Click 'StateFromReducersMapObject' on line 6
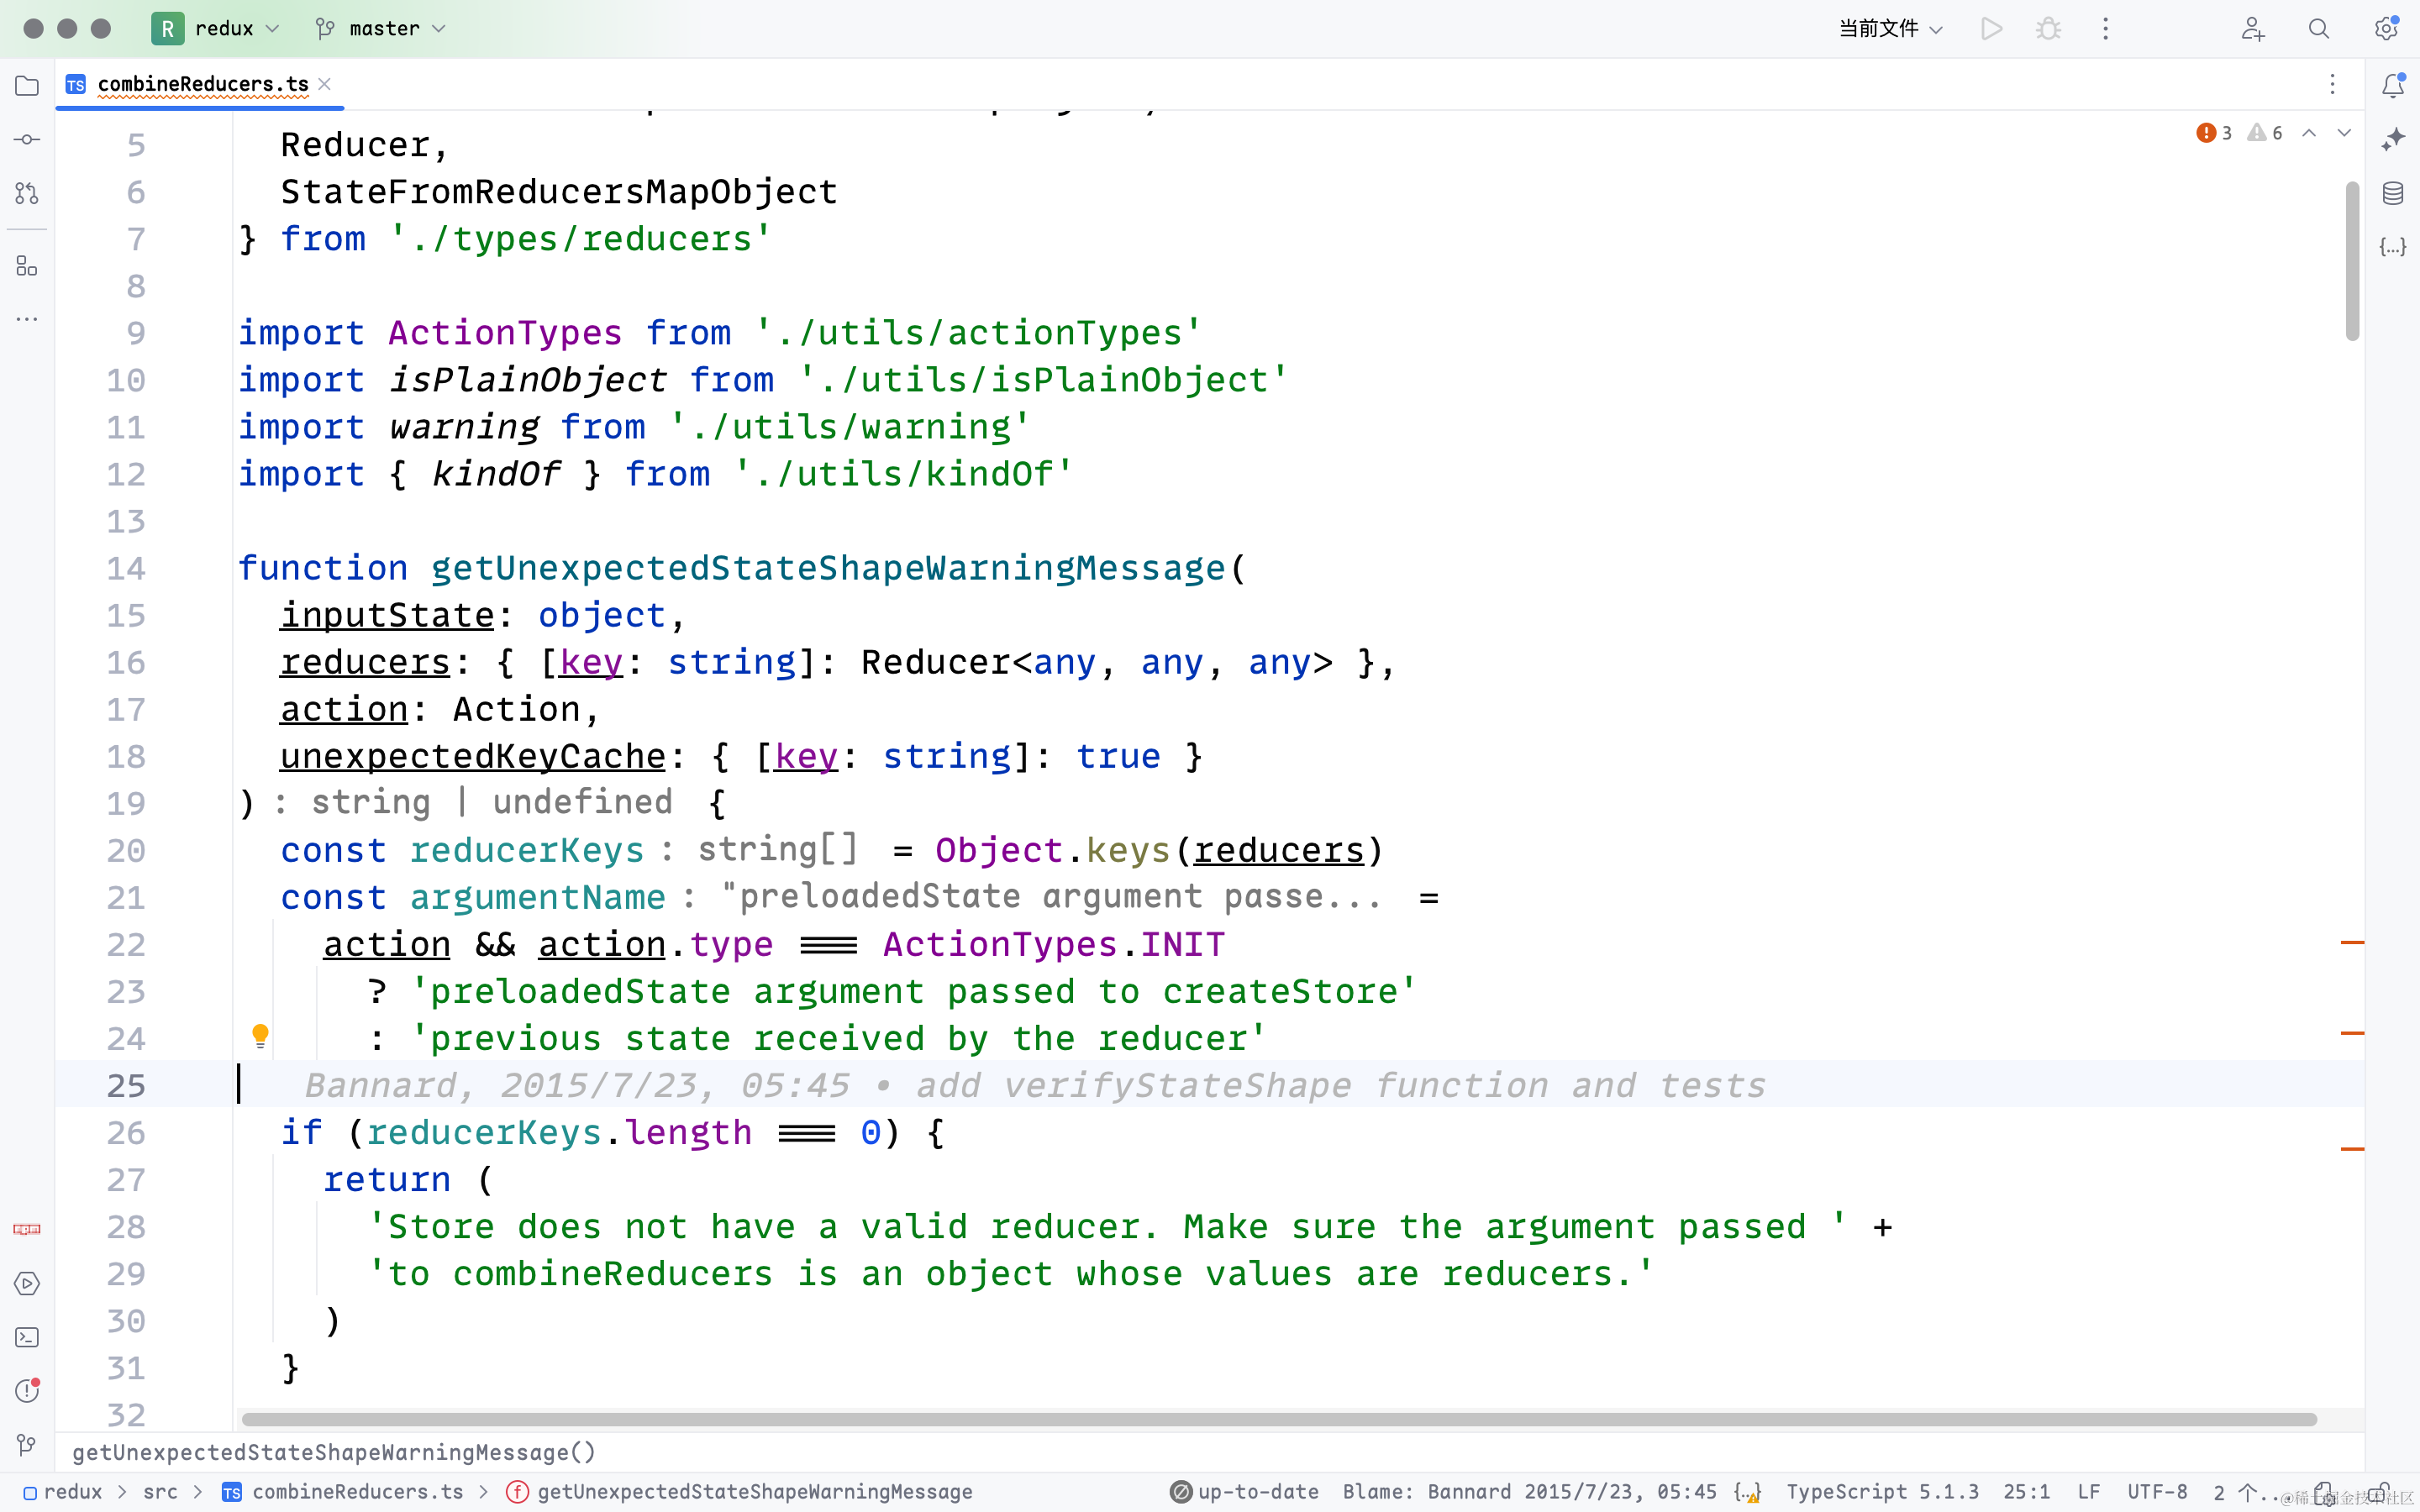 click(x=559, y=191)
